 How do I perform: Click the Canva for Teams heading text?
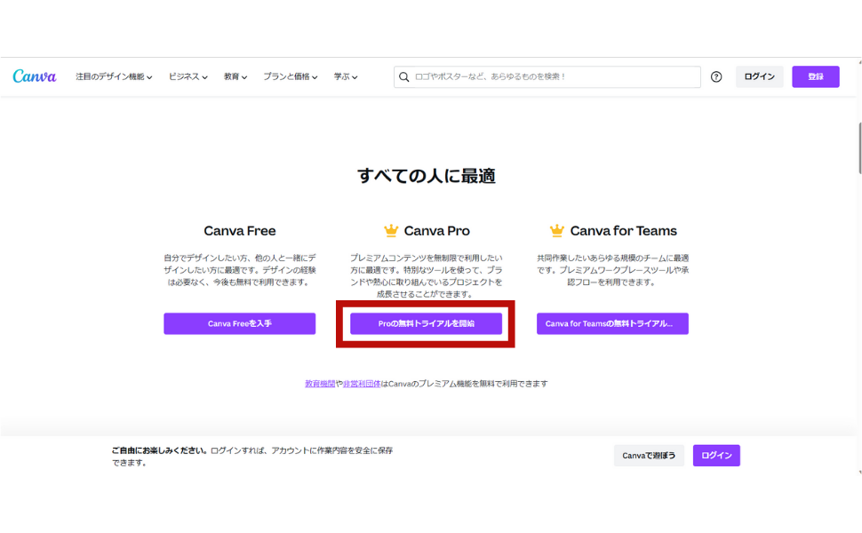[624, 231]
